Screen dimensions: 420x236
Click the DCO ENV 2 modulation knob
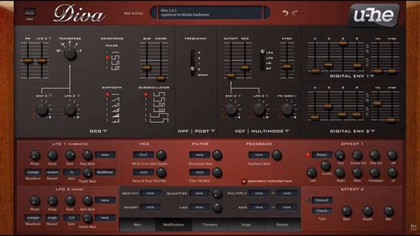[42, 109]
